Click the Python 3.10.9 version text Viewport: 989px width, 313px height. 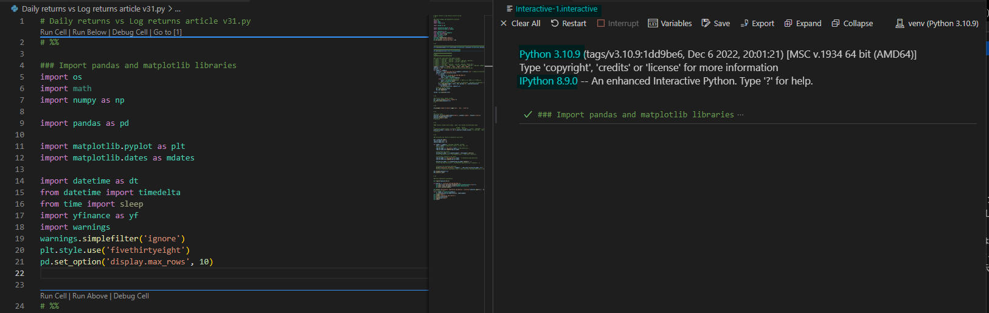coord(550,54)
